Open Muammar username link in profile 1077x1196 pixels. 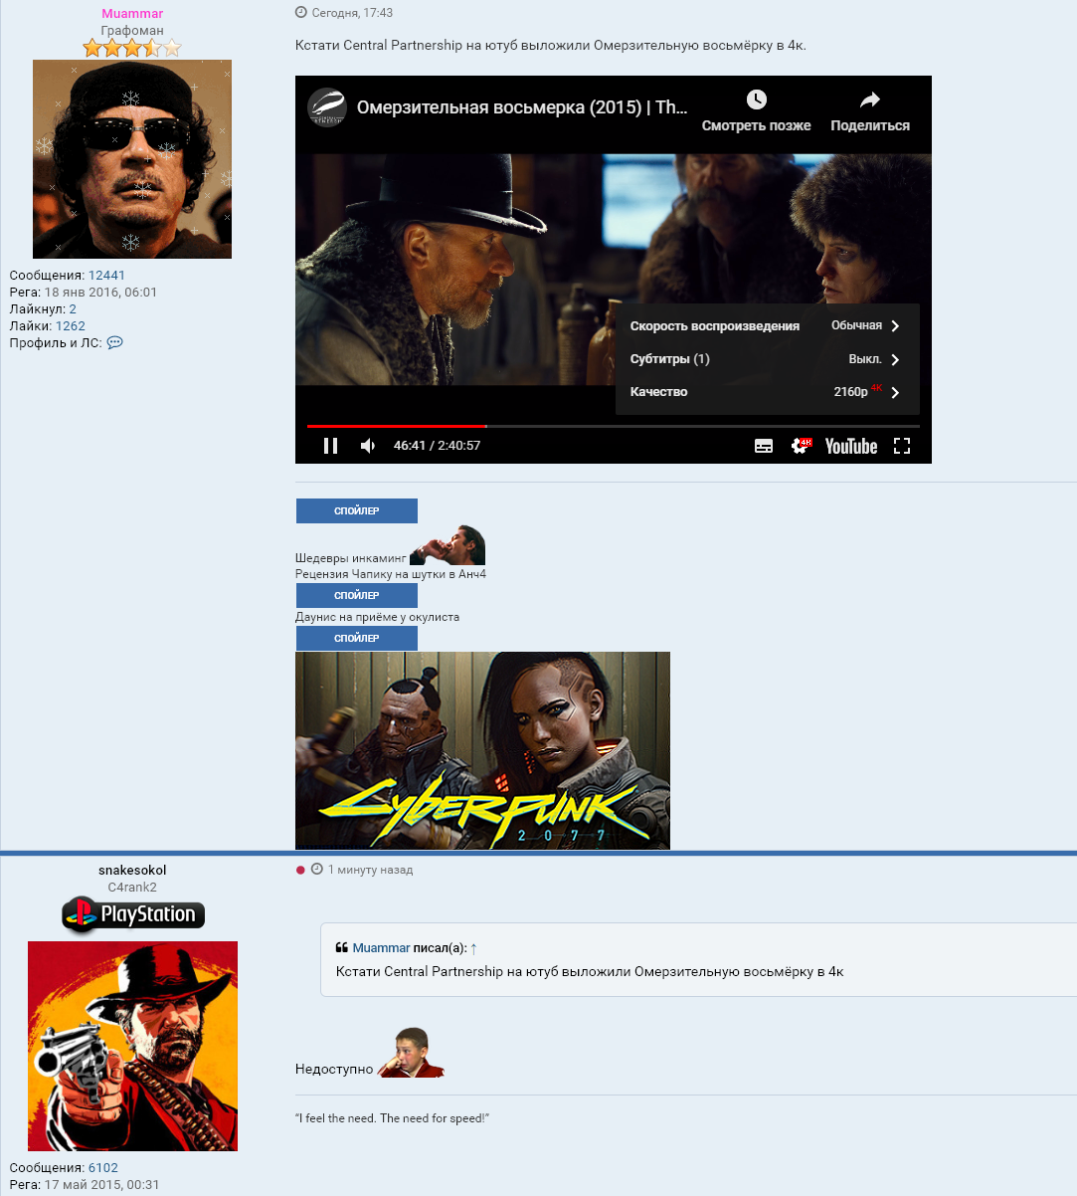[132, 14]
